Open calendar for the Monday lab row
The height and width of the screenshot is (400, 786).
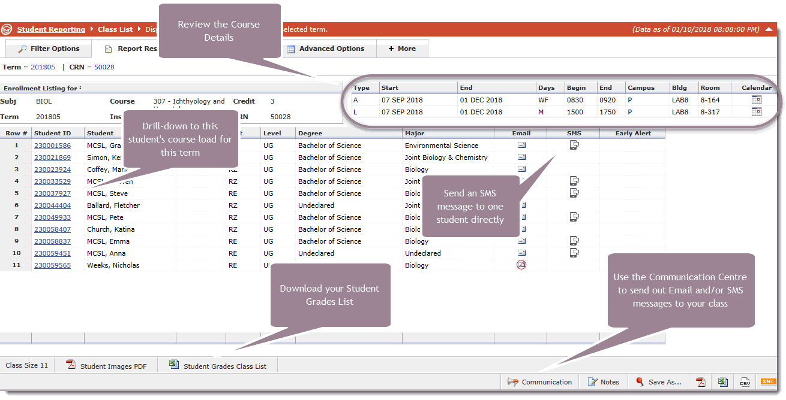click(756, 112)
